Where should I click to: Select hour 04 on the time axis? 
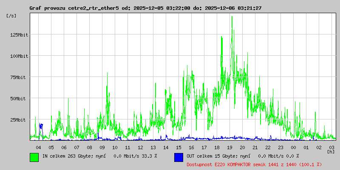tap(38, 147)
